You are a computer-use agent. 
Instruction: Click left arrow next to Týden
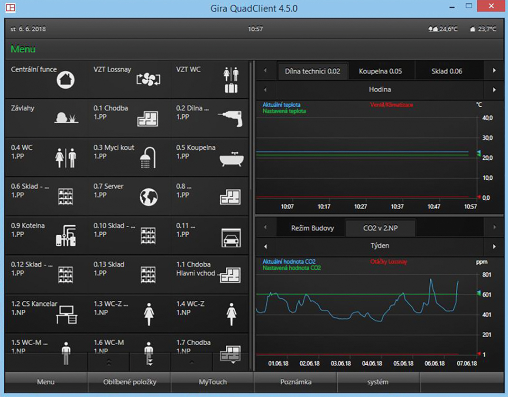[x=265, y=246]
